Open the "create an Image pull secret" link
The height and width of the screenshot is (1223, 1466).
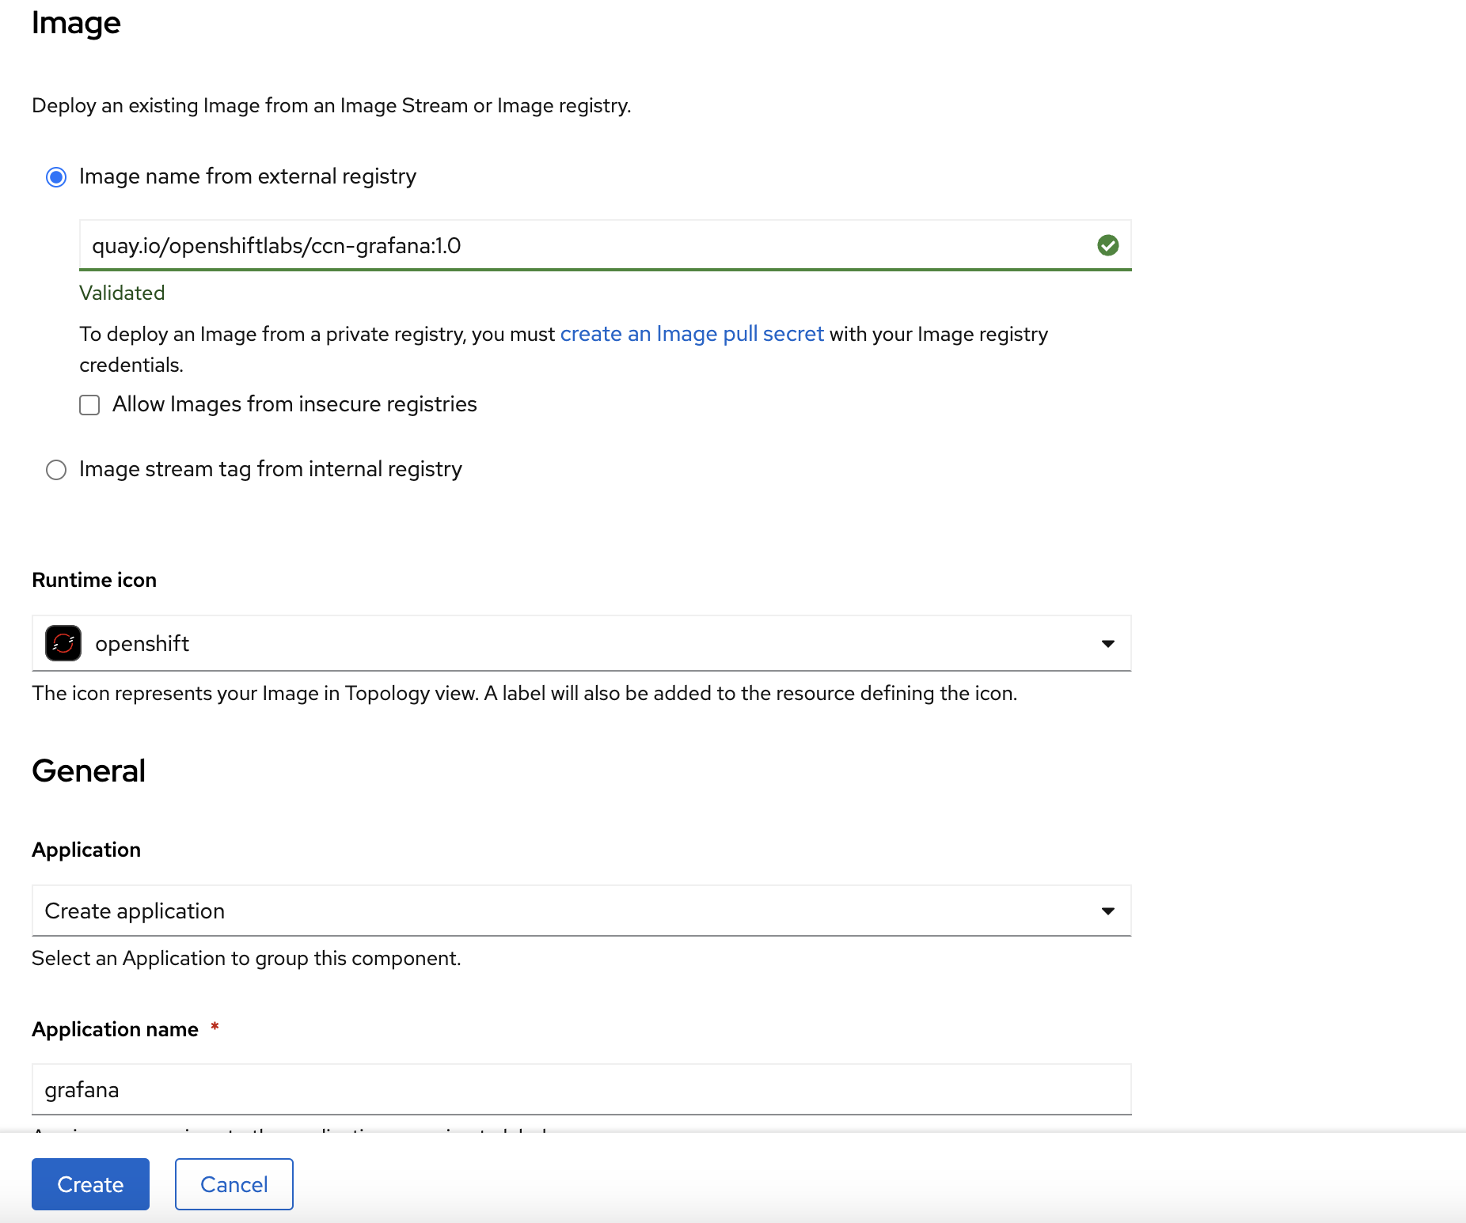[x=691, y=334]
